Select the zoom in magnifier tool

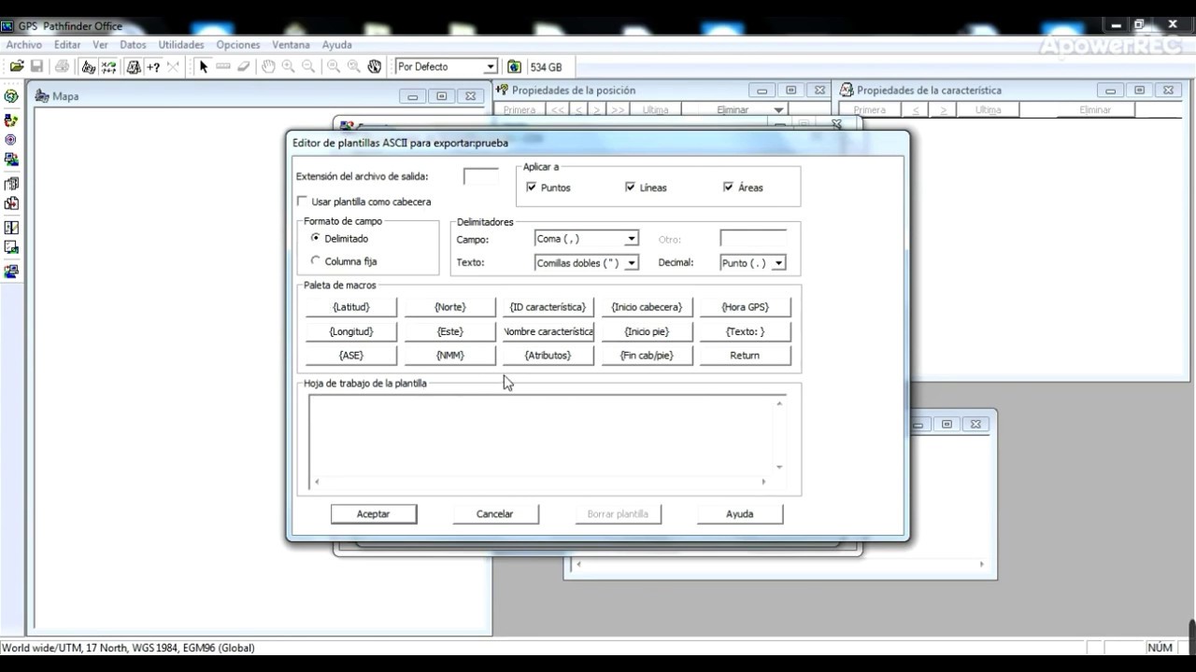[x=288, y=66]
